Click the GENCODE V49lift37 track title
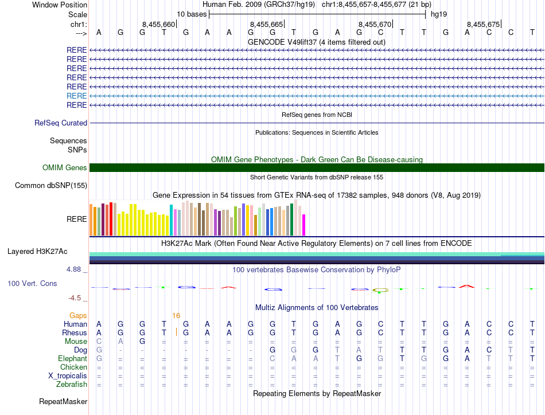The height and width of the screenshot is (415, 545). pos(317,42)
